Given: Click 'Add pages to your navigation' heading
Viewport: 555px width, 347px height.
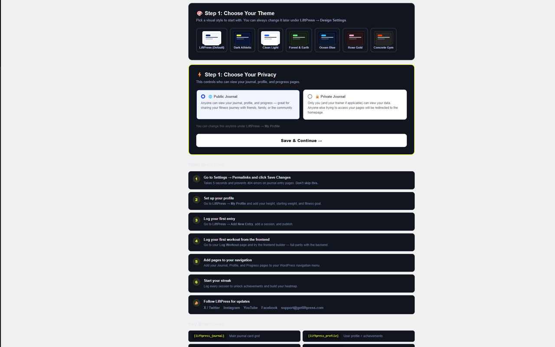Looking at the screenshot, I should pos(228,260).
